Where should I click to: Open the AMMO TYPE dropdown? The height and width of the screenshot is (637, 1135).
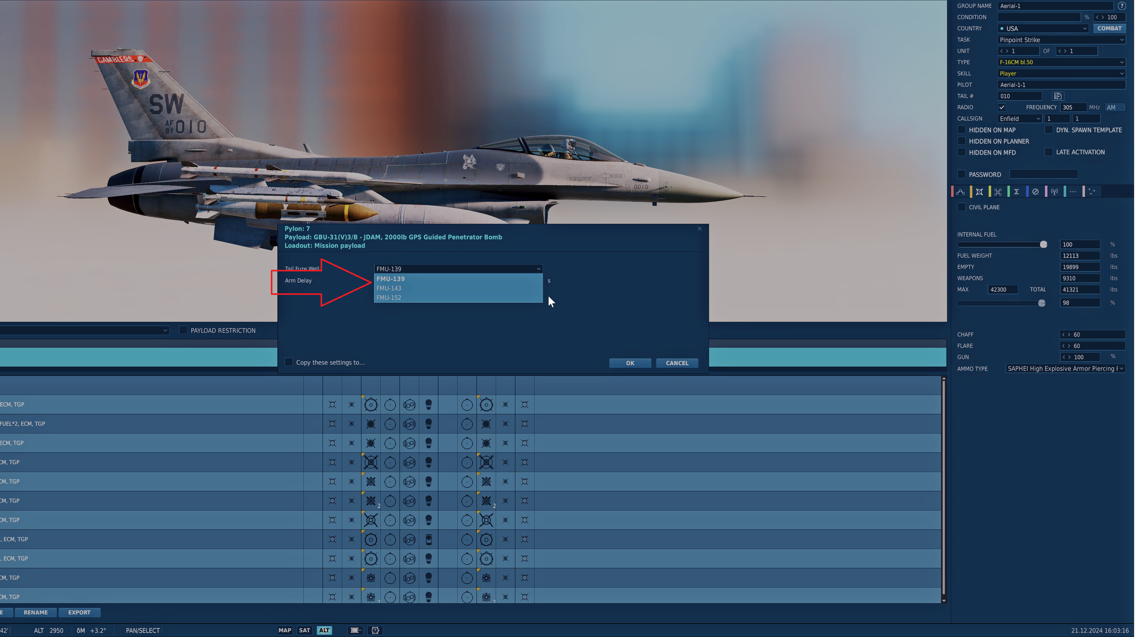1065,368
